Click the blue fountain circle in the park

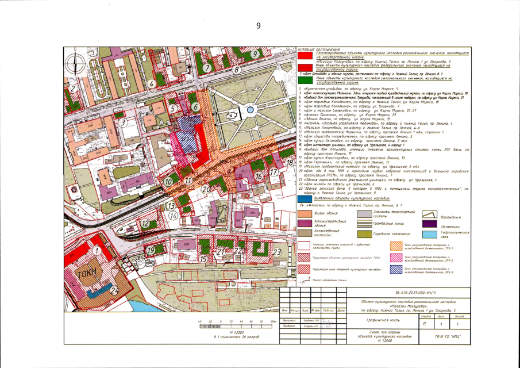[x=250, y=109]
